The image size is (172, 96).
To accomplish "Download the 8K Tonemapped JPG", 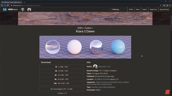I will (62, 89).
